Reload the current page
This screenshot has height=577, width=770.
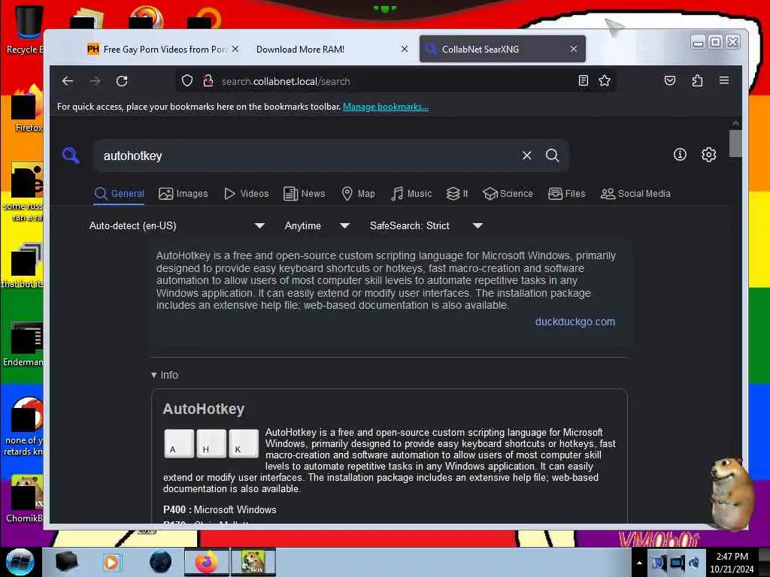122,81
